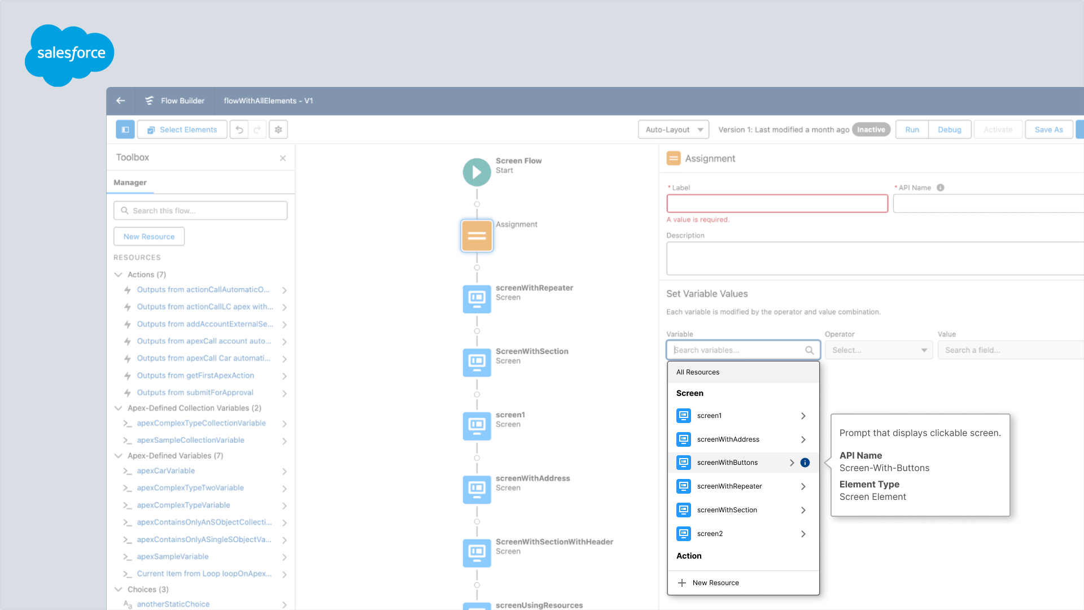
Task: Select the ScreenWithSection screen icon on canvas
Action: [477, 363]
